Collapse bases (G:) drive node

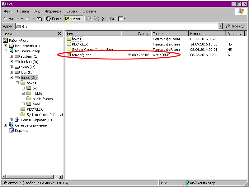(x=11, y=77)
